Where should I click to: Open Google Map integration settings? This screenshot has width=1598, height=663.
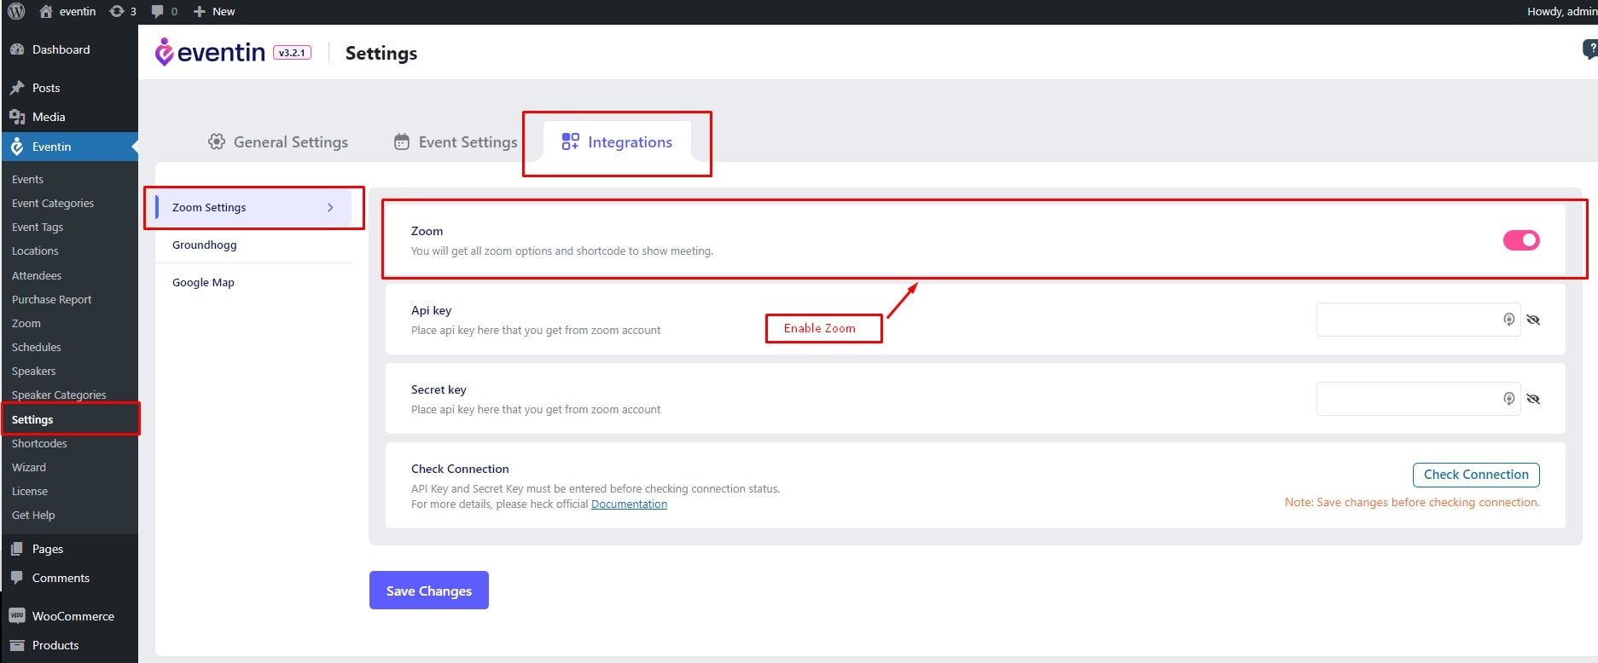coord(203,282)
